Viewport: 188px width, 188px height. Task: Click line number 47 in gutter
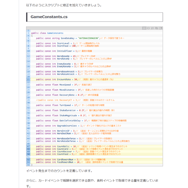(x=28, y=146)
